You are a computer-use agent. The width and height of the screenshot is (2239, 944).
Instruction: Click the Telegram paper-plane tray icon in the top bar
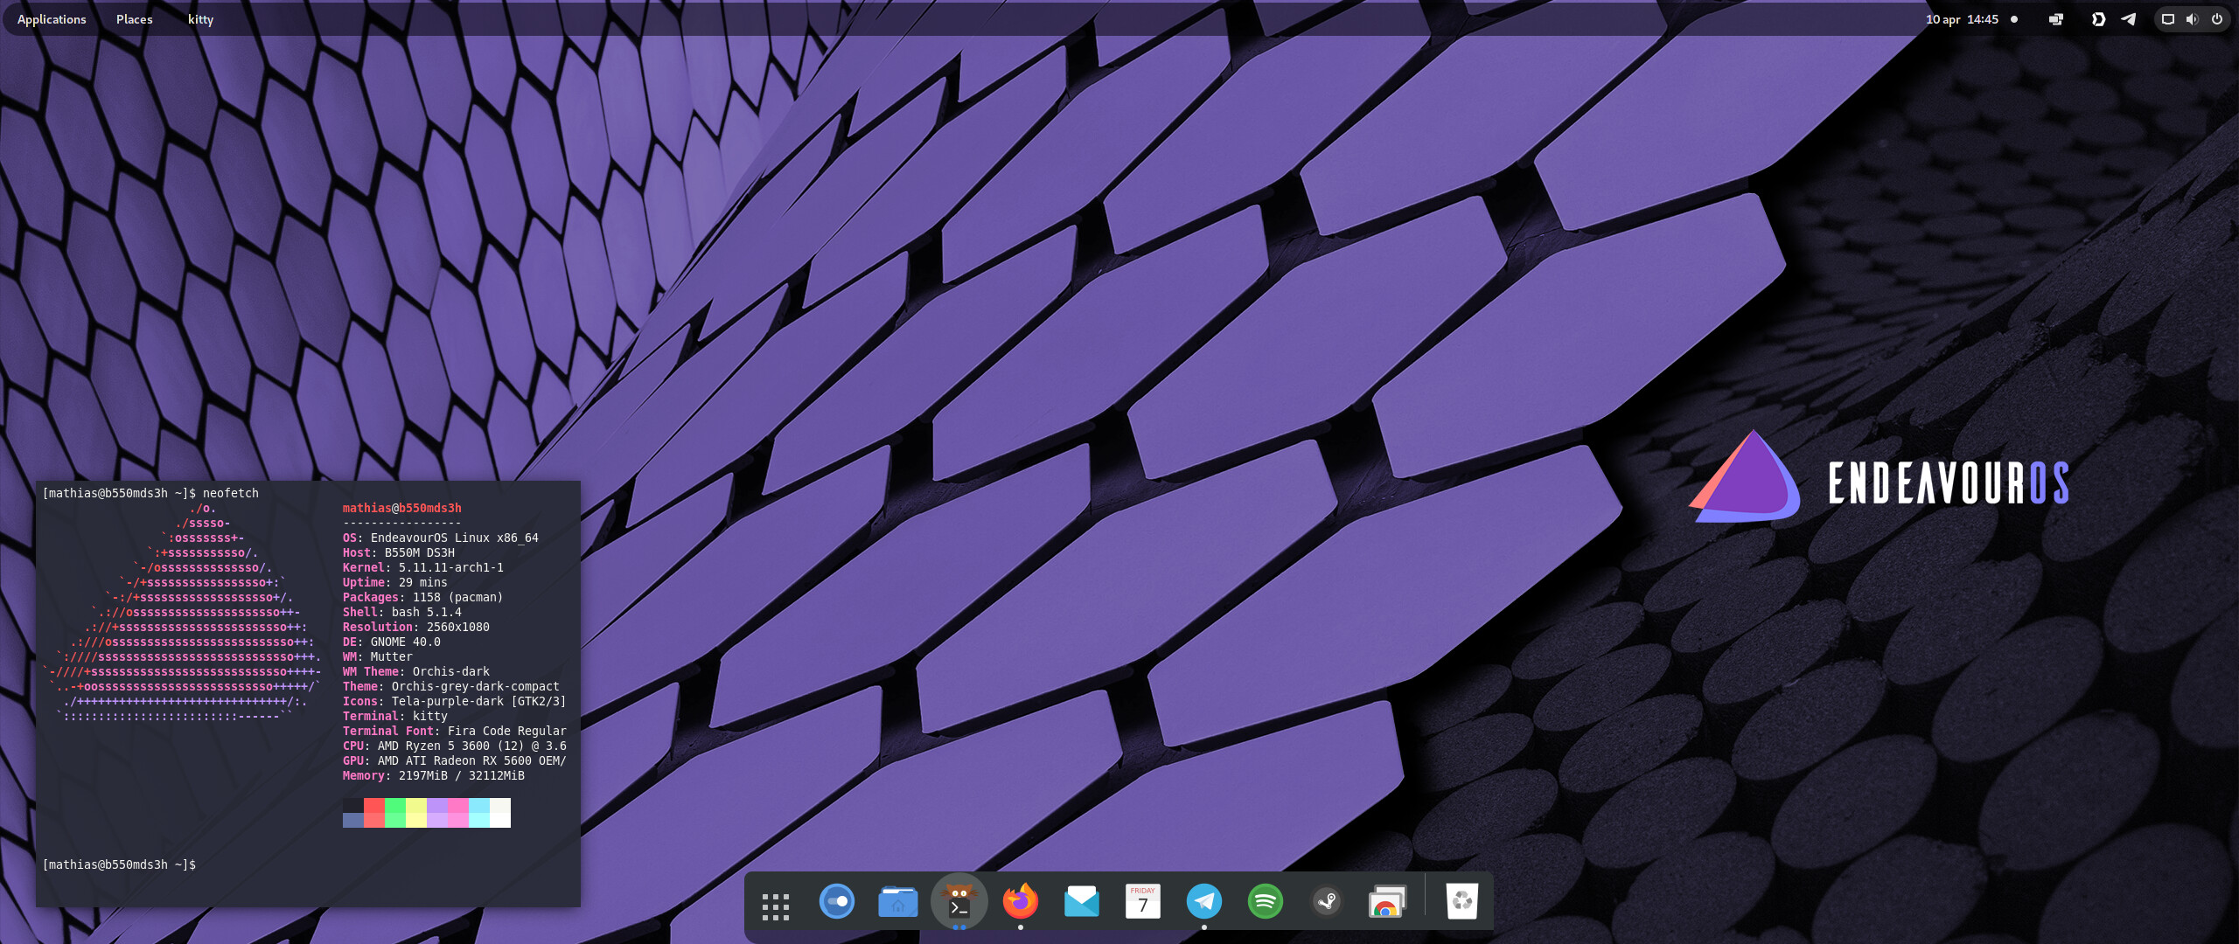(x=2129, y=19)
